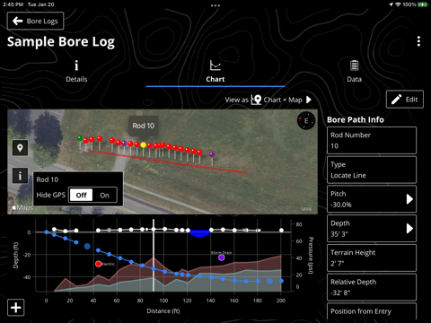Turn Hide GPS to On
The width and height of the screenshot is (431, 323).
[x=104, y=196]
